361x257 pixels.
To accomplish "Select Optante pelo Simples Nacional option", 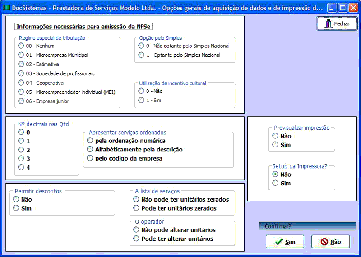I will pos(142,55).
